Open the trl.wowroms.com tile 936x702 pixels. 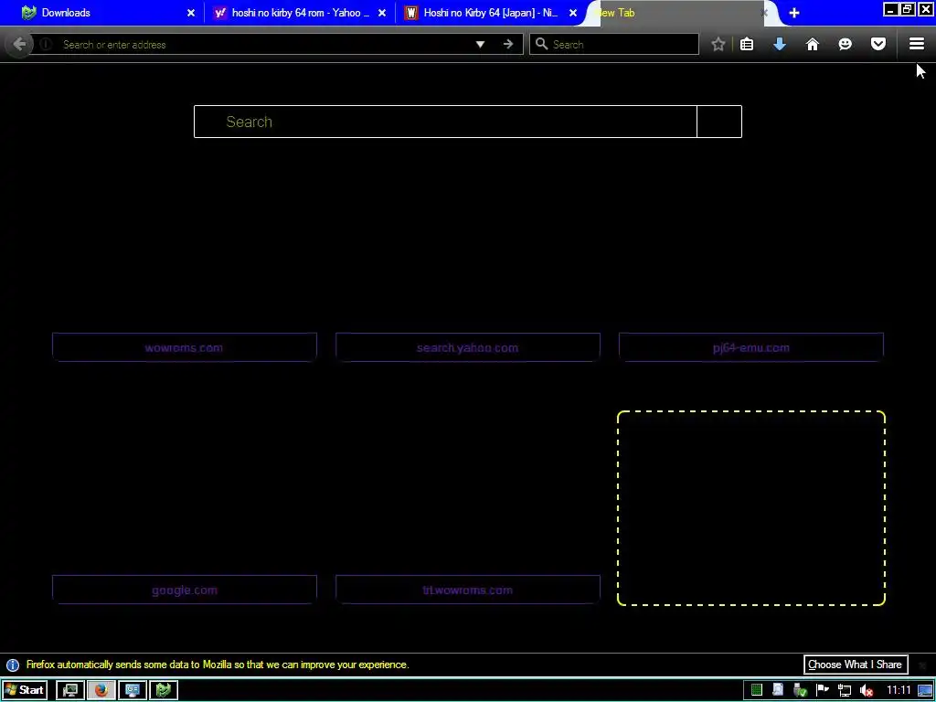tap(467, 590)
